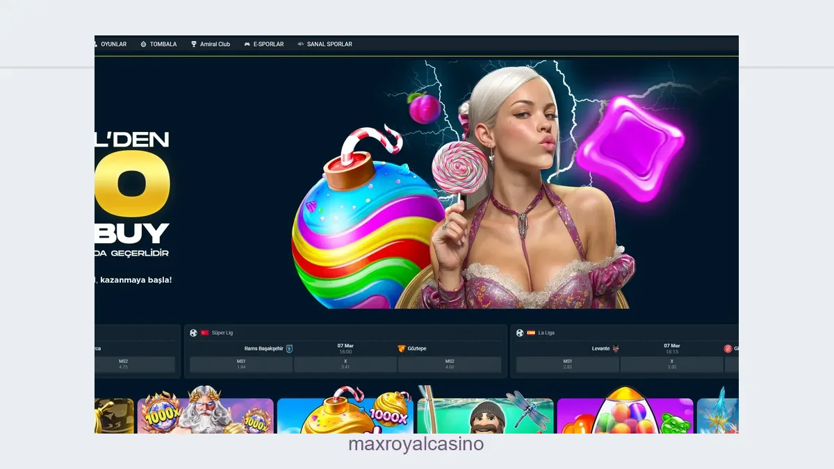Select the Amiral Club trophy icon
This screenshot has height=469, width=834.
pyautogui.click(x=194, y=44)
